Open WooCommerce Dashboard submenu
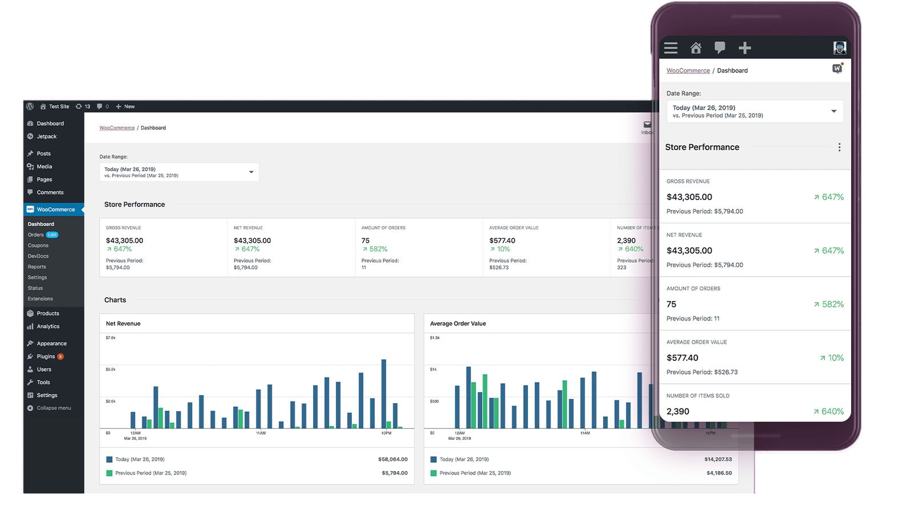Screen dimensions: 914x514 pyautogui.click(x=41, y=224)
